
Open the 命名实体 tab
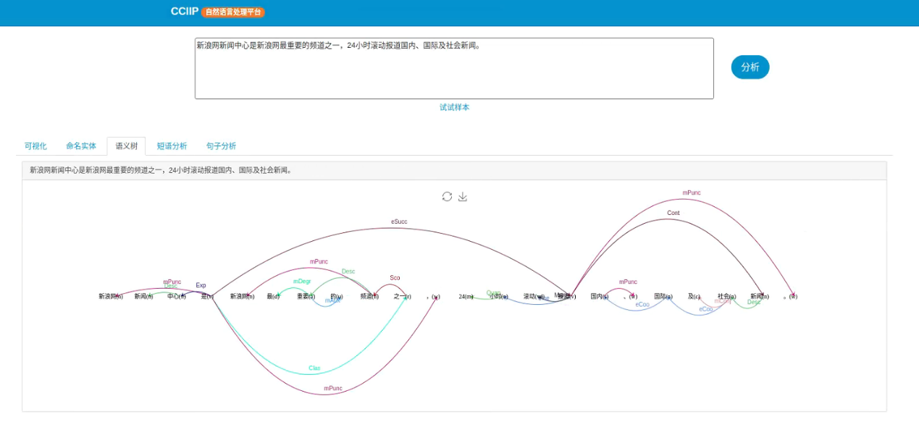coord(81,146)
